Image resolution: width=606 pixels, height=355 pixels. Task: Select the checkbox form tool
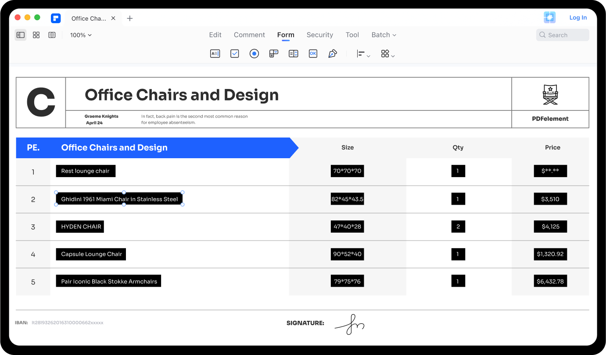point(235,53)
